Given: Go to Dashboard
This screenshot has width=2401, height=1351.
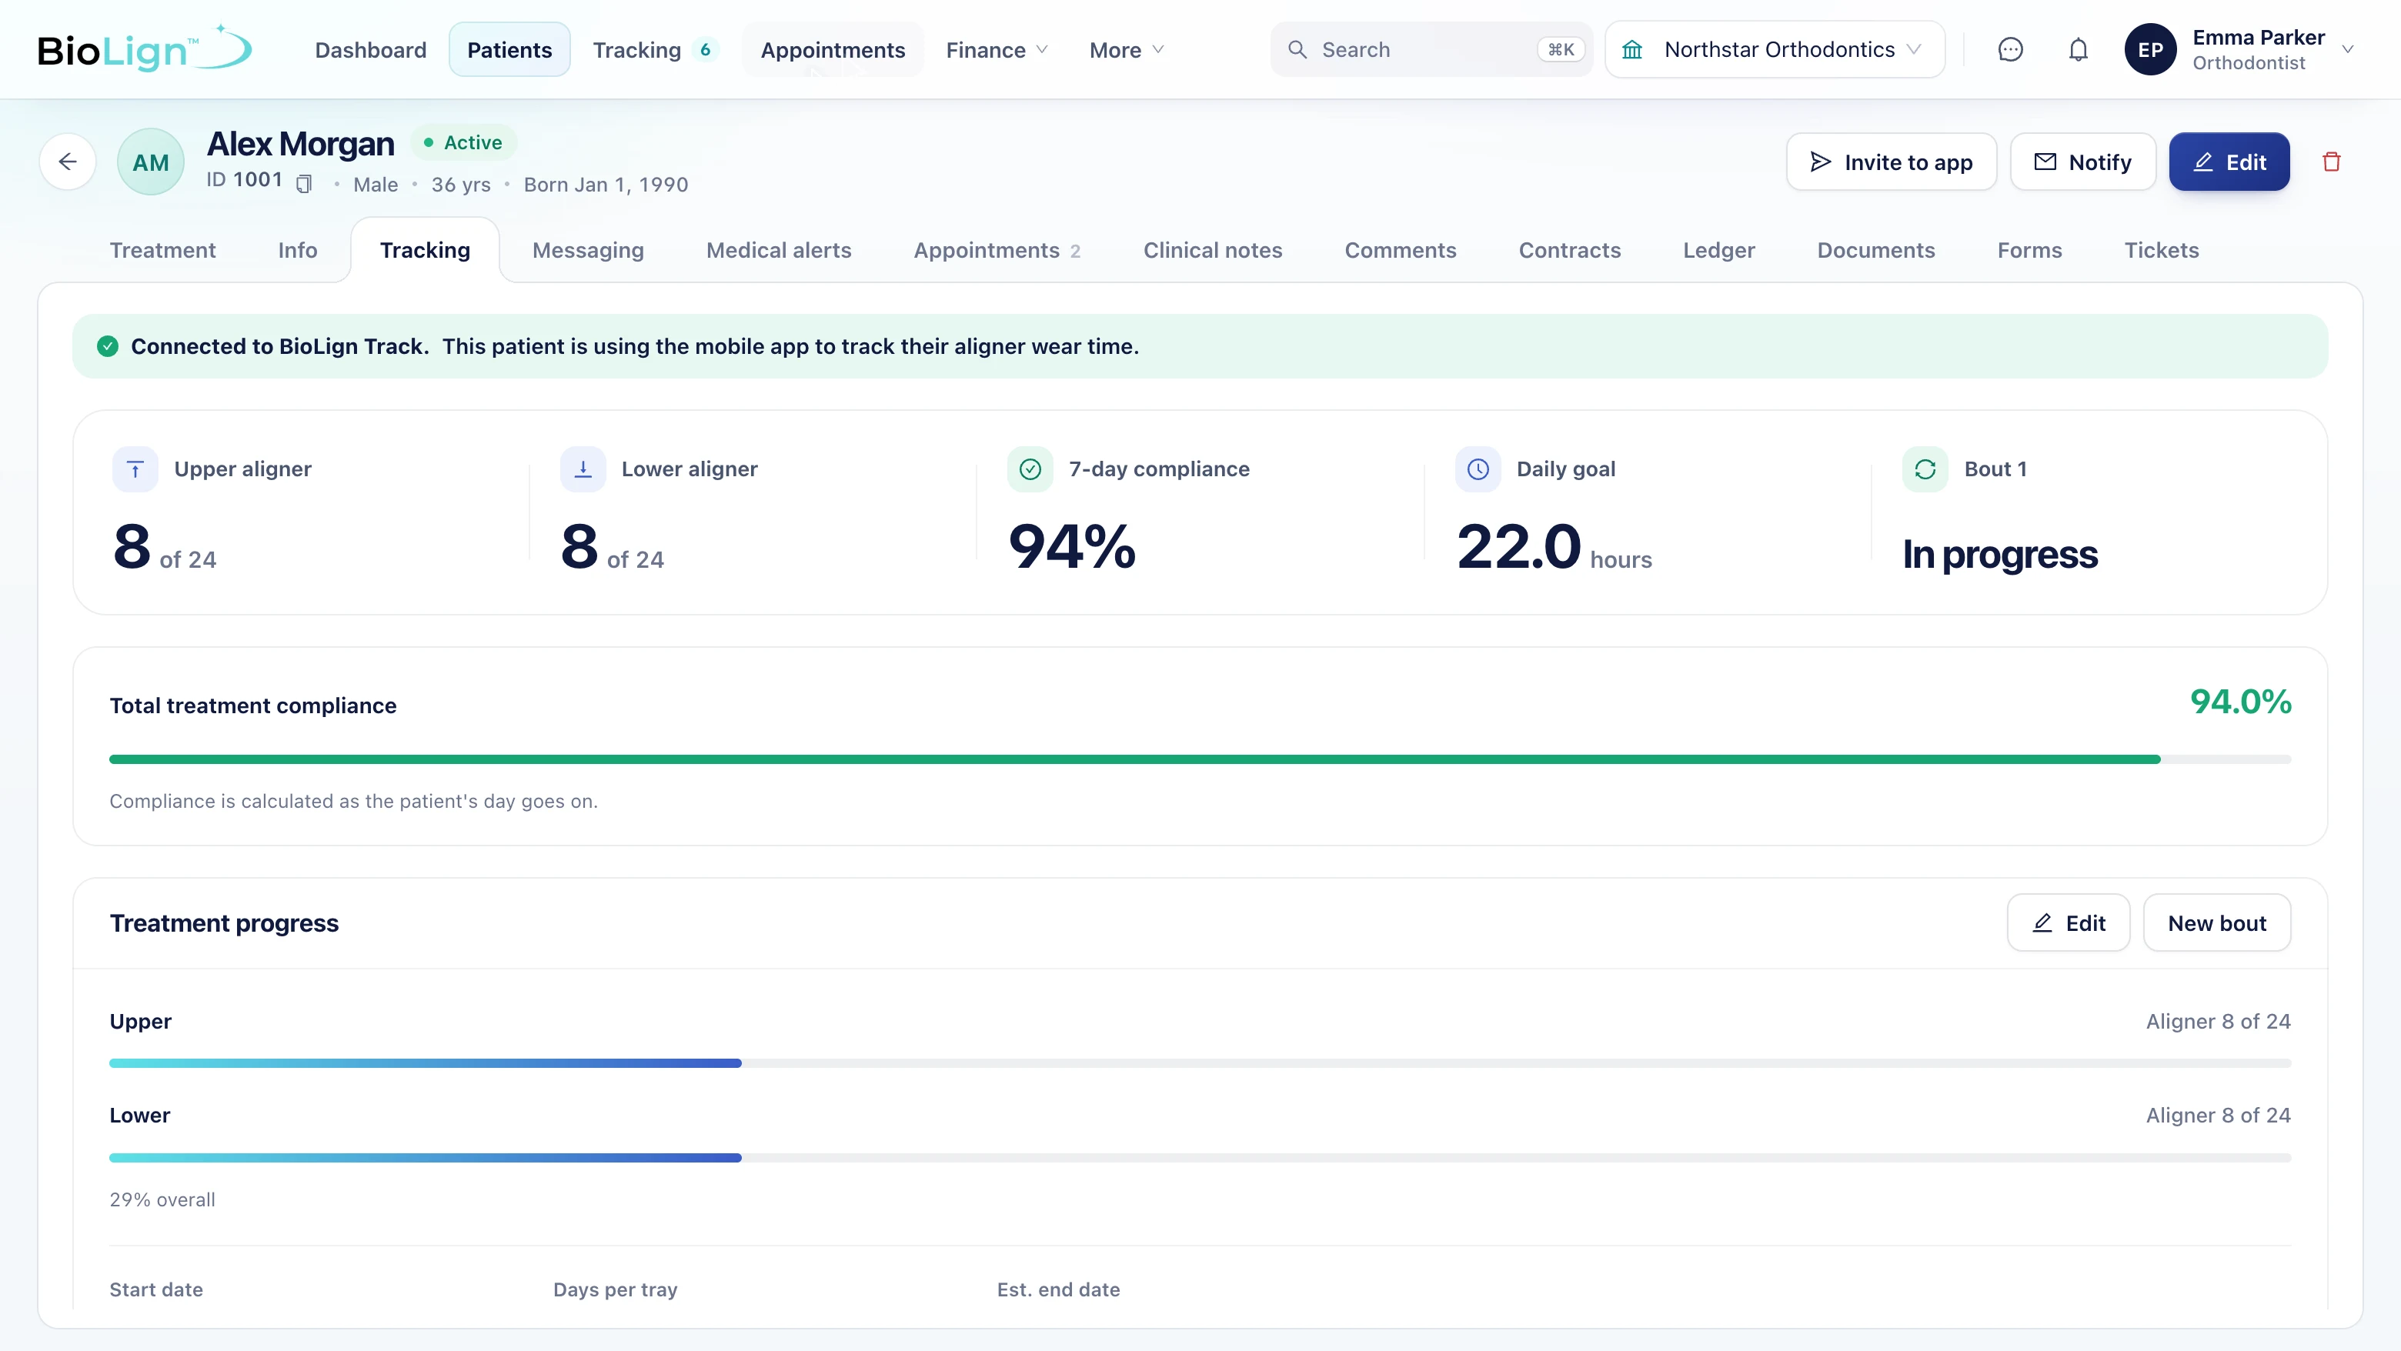Looking at the screenshot, I should click(x=370, y=49).
